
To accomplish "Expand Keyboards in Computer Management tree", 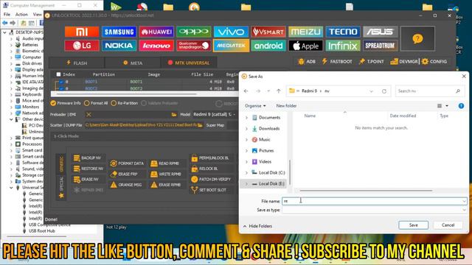I will (x=12, y=94).
